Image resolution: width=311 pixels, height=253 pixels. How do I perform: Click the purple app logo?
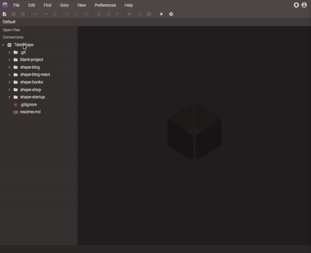5,5
